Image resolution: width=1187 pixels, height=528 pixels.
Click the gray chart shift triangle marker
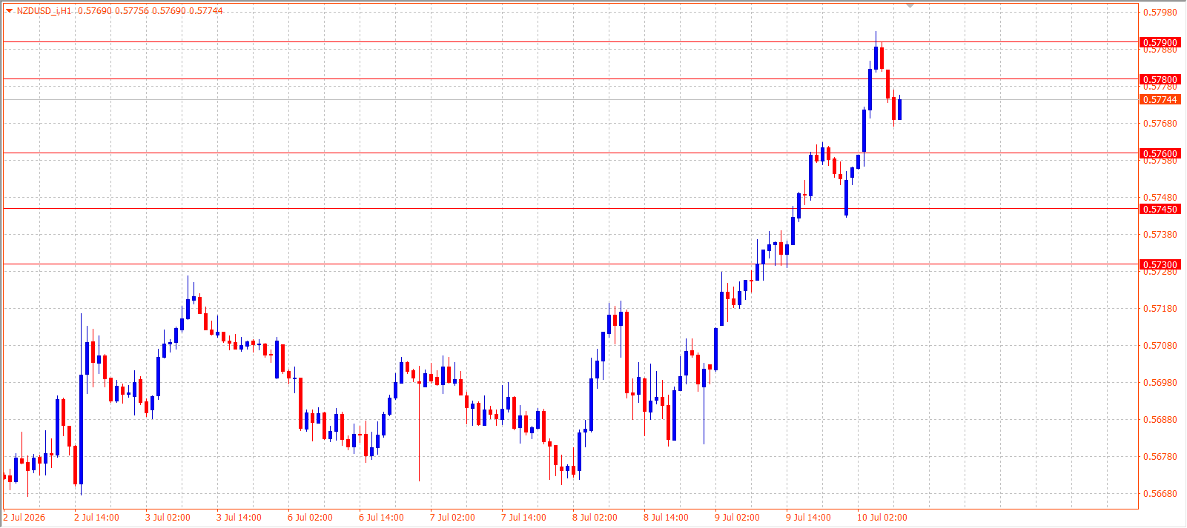point(910,6)
